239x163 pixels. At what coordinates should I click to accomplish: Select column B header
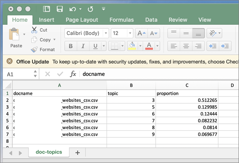pos(131,85)
